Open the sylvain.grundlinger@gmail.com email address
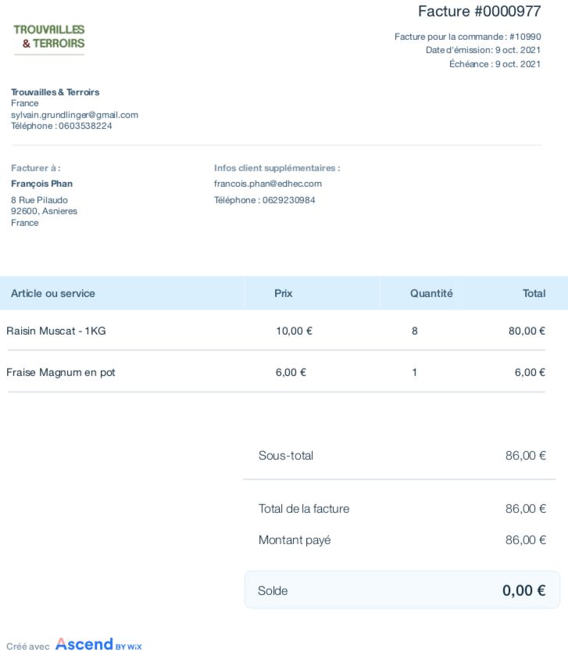568x663 pixels. pyautogui.click(x=74, y=115)
